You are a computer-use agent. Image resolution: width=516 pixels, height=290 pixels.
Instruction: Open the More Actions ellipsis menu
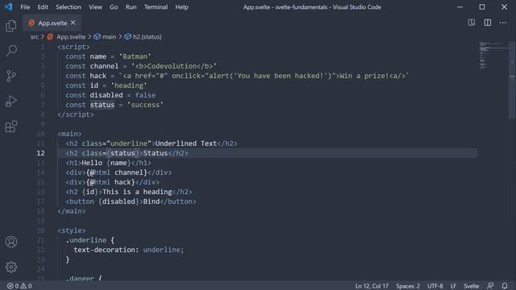[x=502, y=23]
